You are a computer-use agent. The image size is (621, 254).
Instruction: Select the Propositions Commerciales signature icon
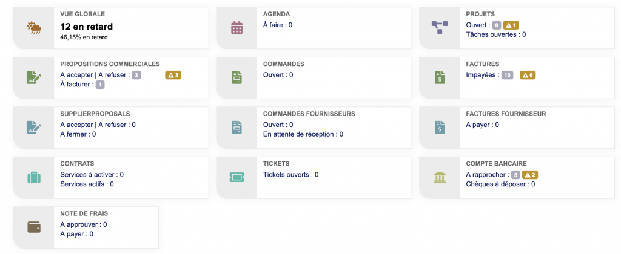pyautogui.click(x=34, y=77)
